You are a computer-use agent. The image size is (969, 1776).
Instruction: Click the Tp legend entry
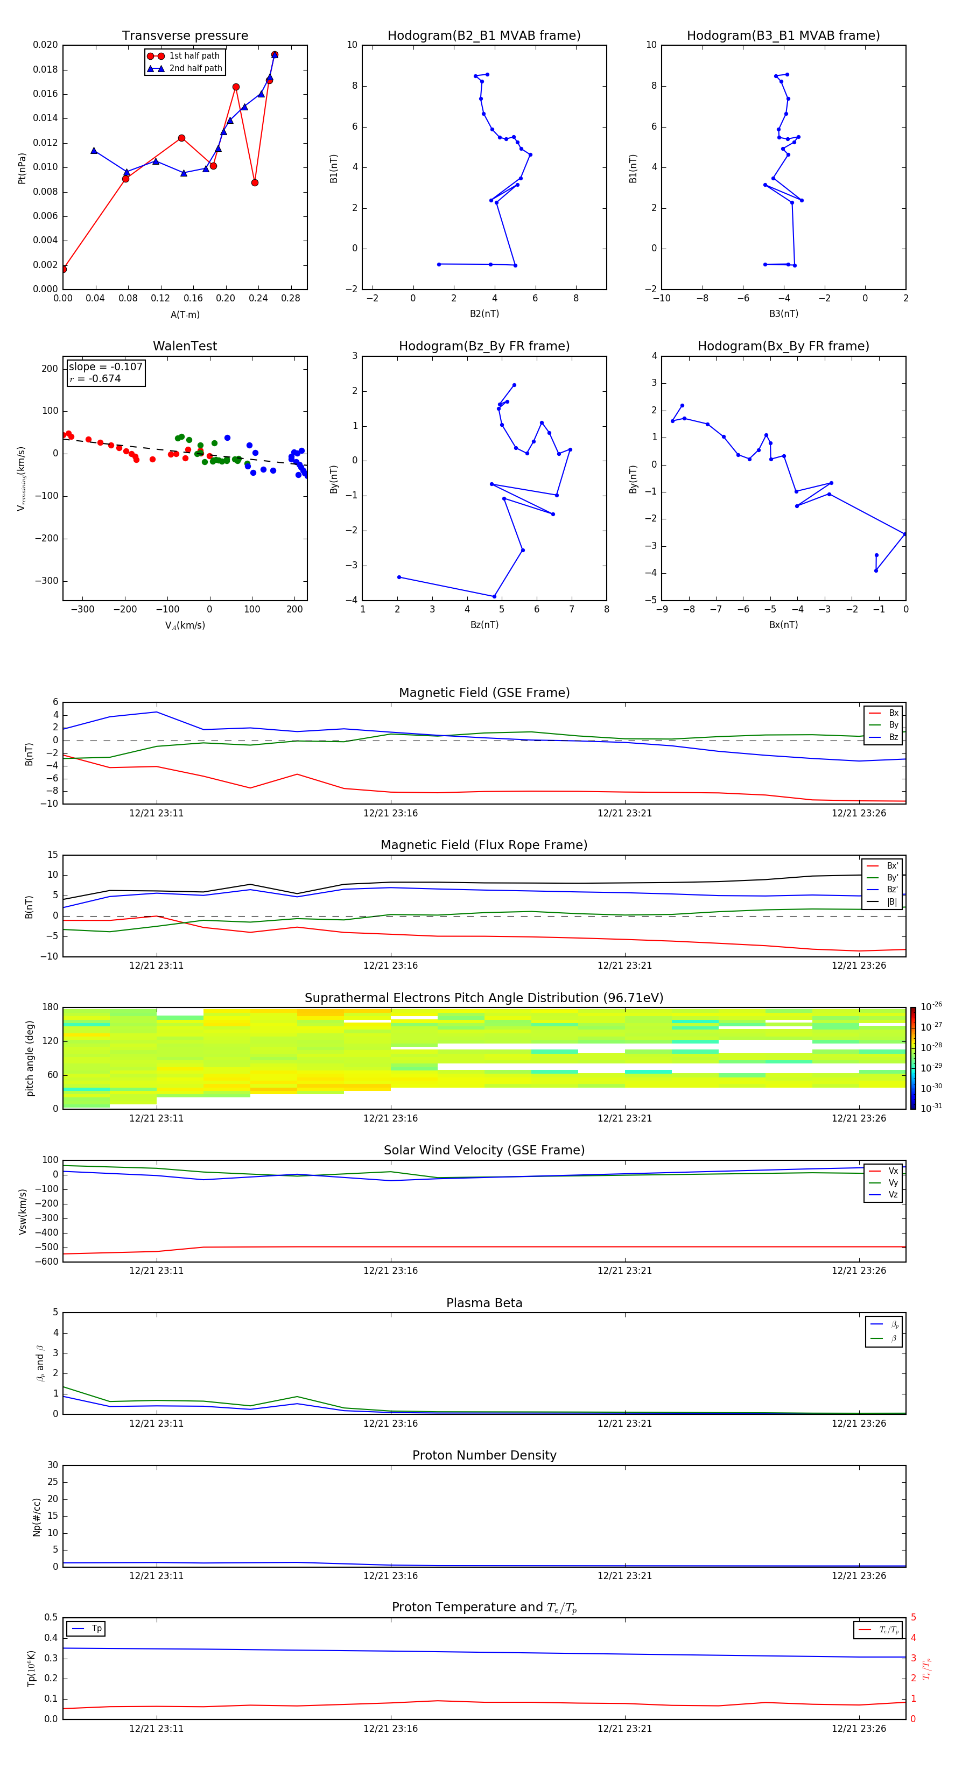coord(86,1629)
